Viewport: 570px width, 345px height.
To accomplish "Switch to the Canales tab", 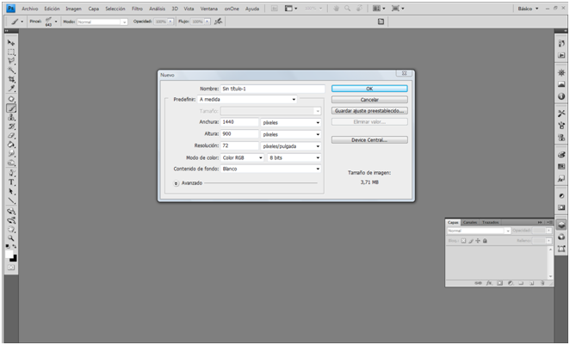I will click(x=471, y=222).
